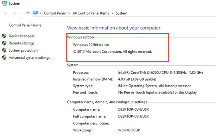This screenshot has width=216, height=138.
Task: Go back with the Back arrow
Action: [x=6, y=13]
